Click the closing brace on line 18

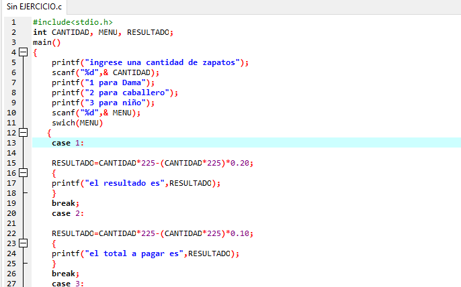click(54, 193)
